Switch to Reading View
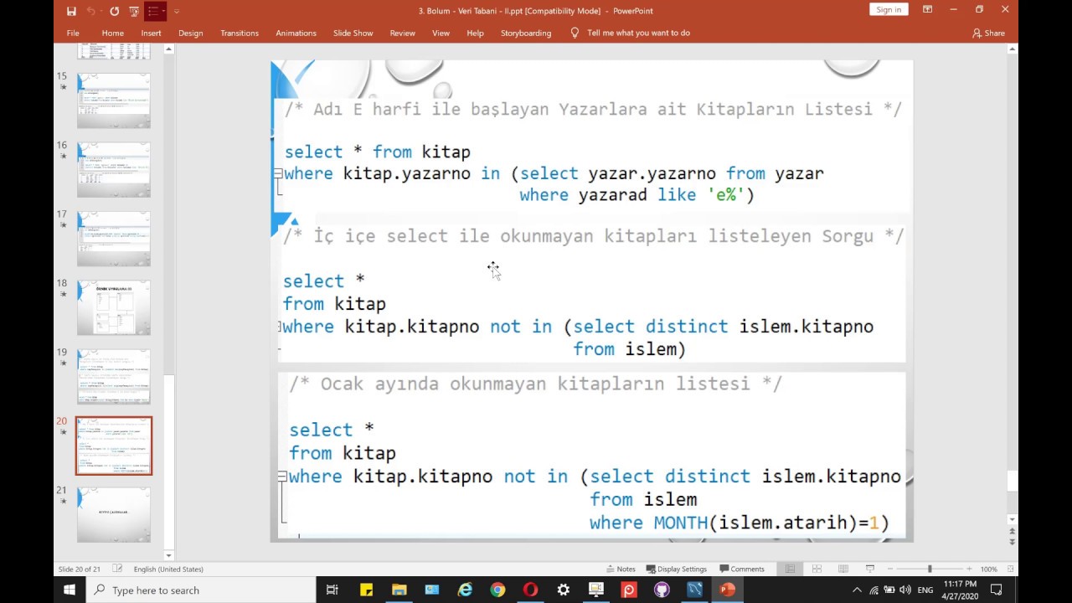The height and width of the screenshot is (603, 1072). (x=843, y=569)
